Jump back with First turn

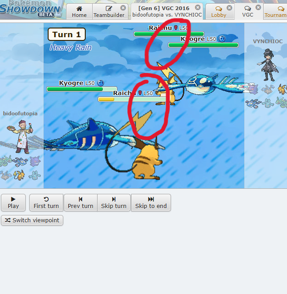coord(46,203)
